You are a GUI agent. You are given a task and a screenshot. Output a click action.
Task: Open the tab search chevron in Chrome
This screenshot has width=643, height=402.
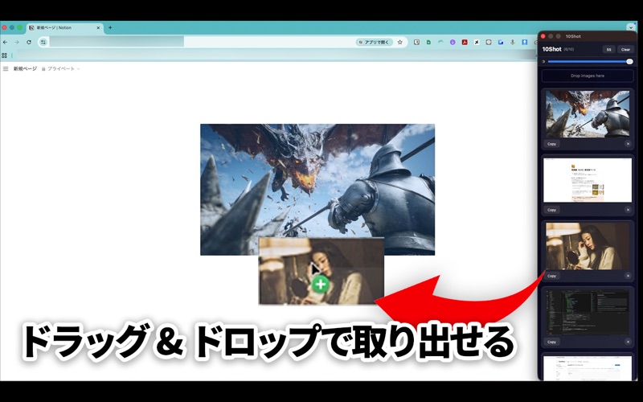click(631, 27)
